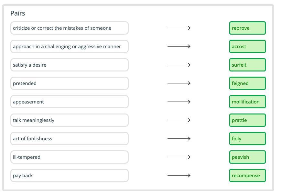
Task: Select the 'pretended' definition box
Action: 70,83
